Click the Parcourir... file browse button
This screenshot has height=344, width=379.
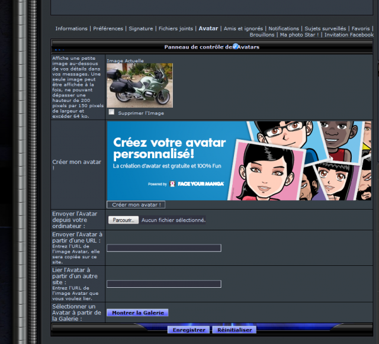pyautogui.click(x=123, y=220)
